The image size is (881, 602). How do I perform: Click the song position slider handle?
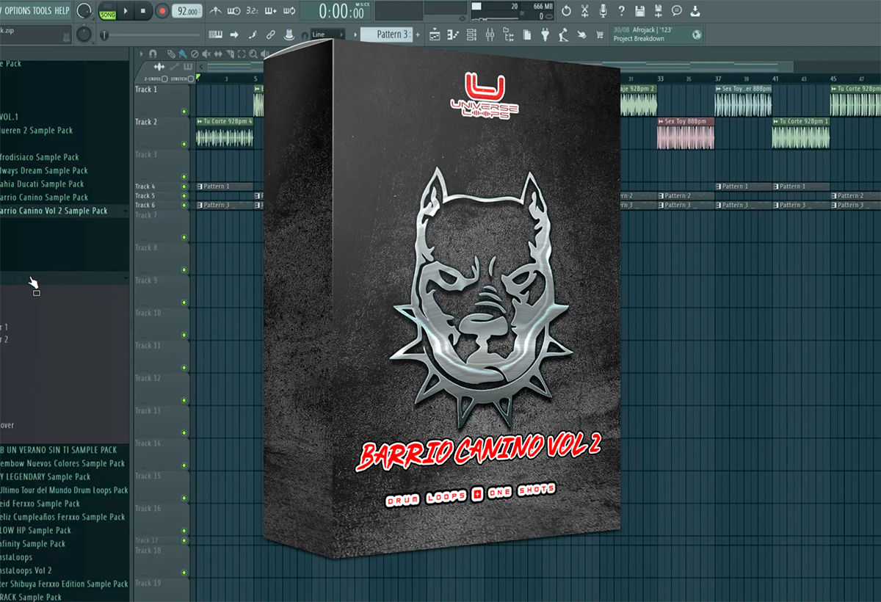104,35
